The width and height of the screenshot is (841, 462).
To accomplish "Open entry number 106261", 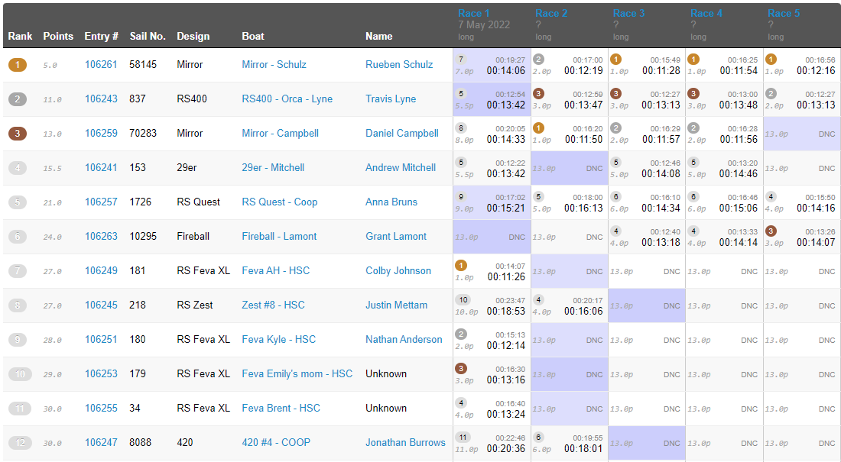I will (101, 64).
